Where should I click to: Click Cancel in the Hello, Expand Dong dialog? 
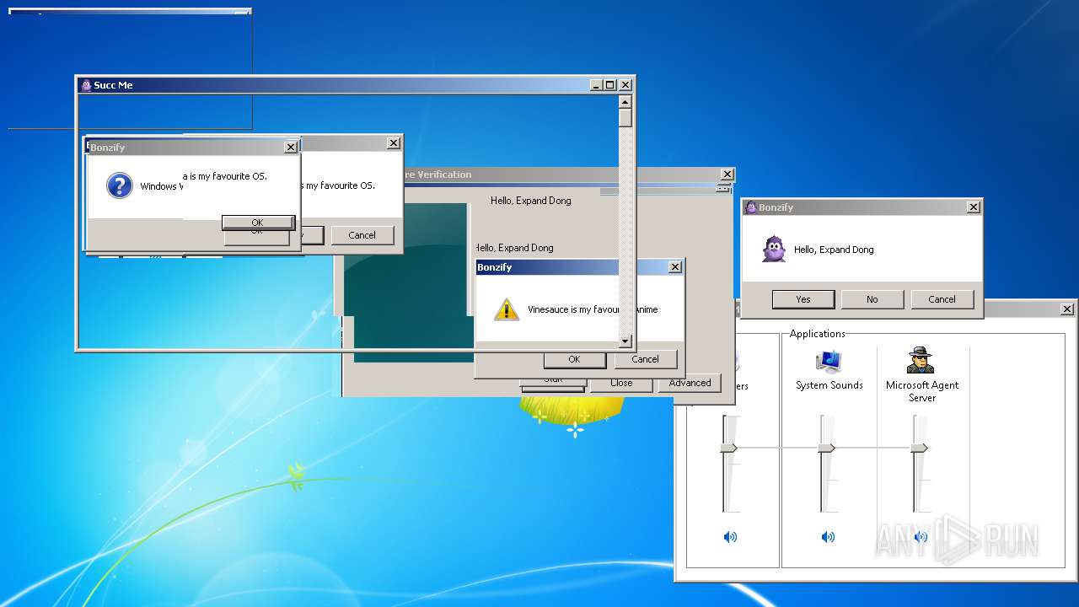tap(942, 299)
